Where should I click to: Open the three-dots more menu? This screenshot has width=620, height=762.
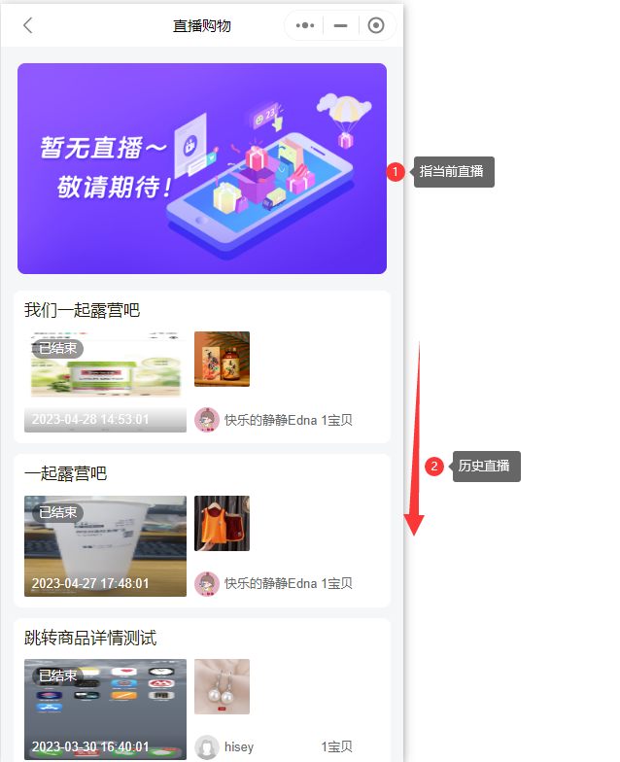(305, 25)
